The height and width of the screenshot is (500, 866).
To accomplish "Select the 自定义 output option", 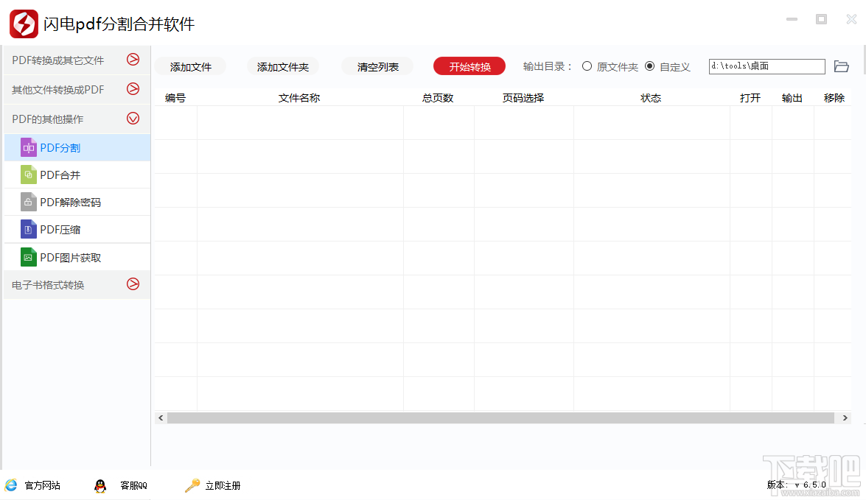I will point(649,66).
